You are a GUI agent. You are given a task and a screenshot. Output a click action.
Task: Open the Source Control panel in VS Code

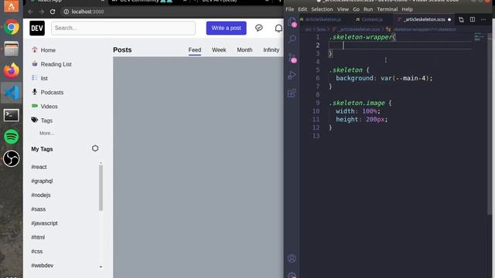pyautogui.click(x=292, y=57)
